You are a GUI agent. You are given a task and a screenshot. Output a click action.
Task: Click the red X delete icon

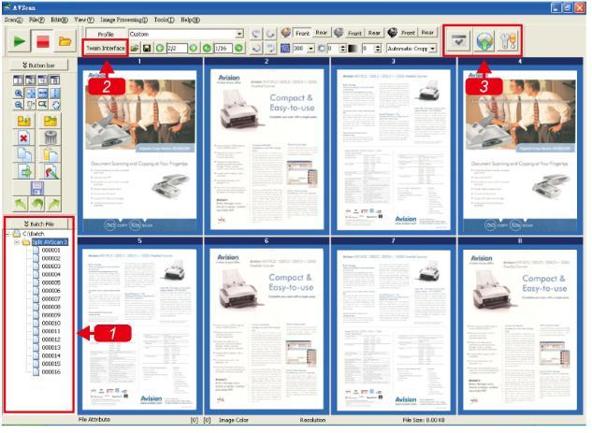pos(23,137)
